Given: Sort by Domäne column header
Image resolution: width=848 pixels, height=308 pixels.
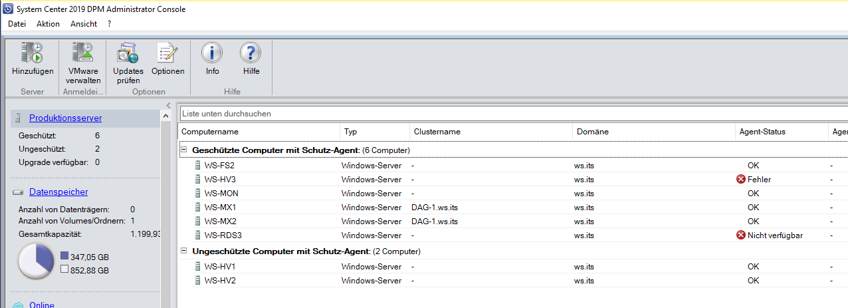Looking at the screenshot, I should (x=655, y=132).
